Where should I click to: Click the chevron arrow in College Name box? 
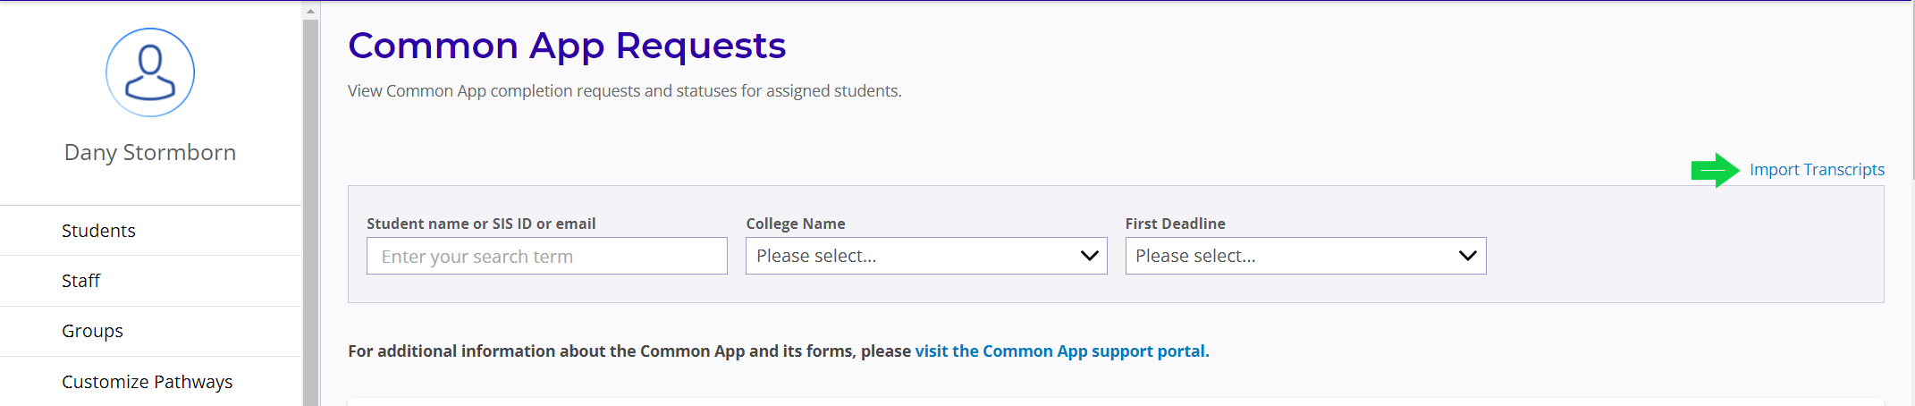tap(1089, 256)
